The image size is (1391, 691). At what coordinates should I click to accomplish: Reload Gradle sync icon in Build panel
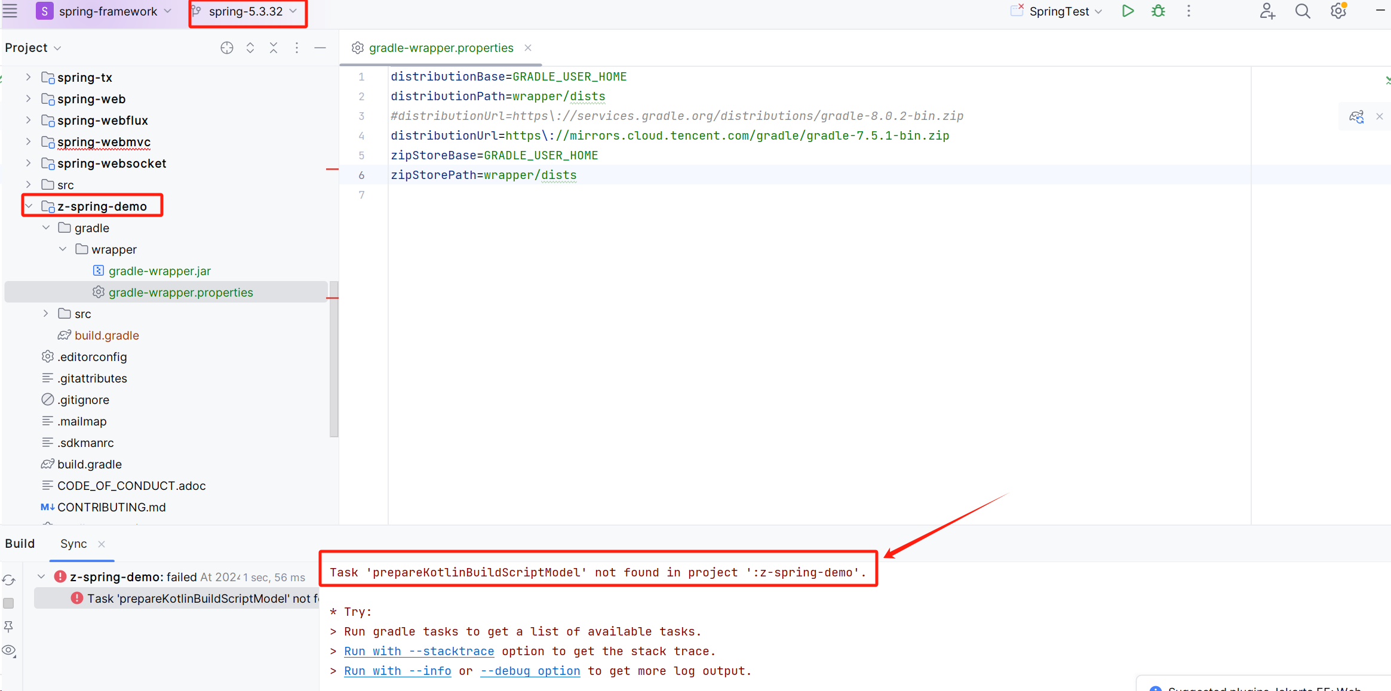[9, 580]
